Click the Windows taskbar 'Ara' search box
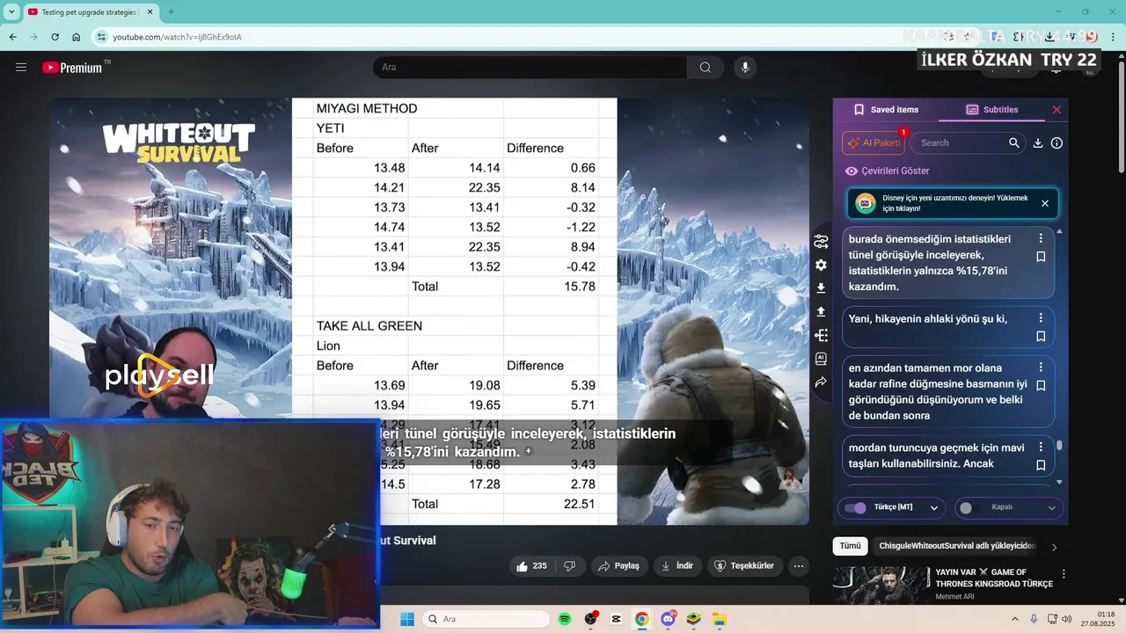 [x=486, y=619]
